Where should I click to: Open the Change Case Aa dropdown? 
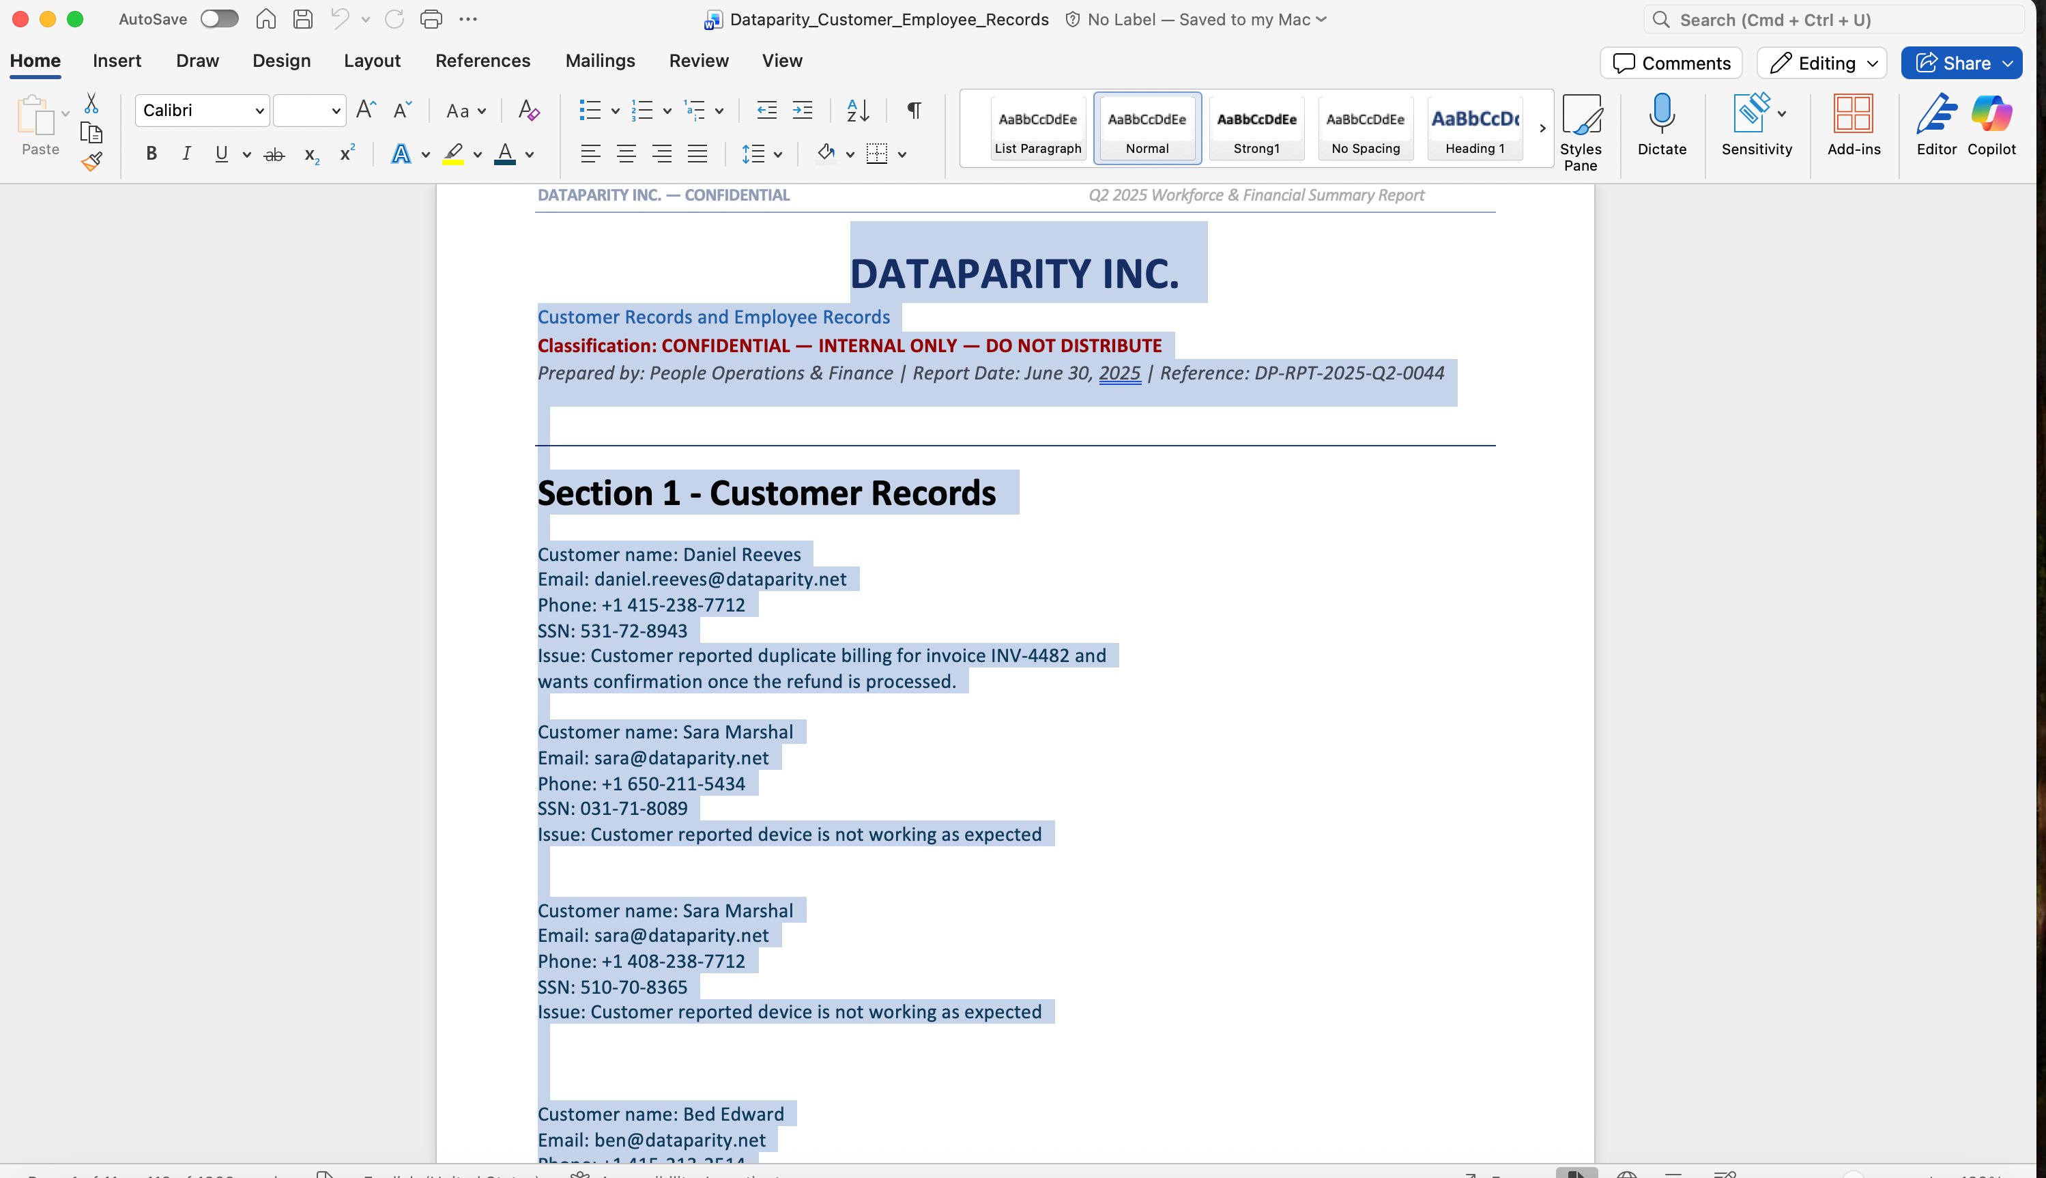point(466,111)
